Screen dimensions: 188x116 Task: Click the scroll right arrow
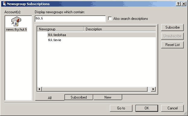(153, 89)
